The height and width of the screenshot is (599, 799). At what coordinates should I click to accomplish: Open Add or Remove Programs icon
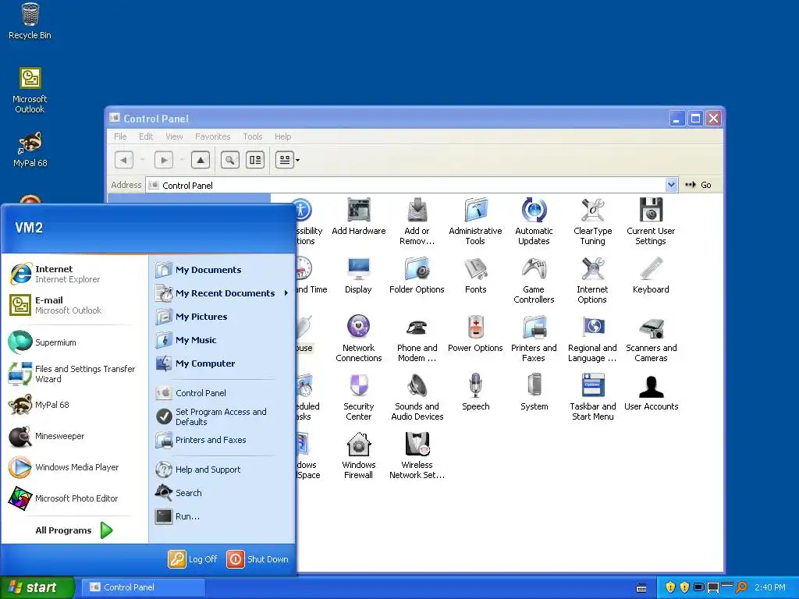417,222
